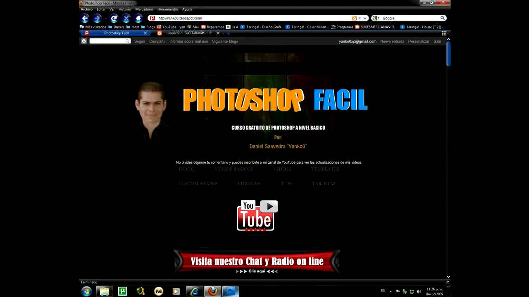Click the Compartir link in Blogger navbar
This screenshot has width=529, height=297.
(x=157, y=41)
